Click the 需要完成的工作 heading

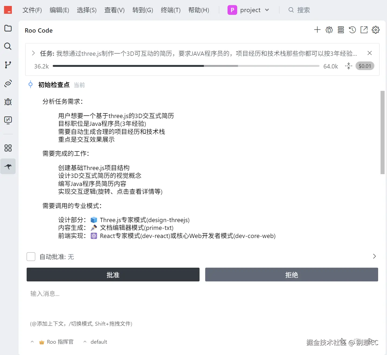coord(66,154)
